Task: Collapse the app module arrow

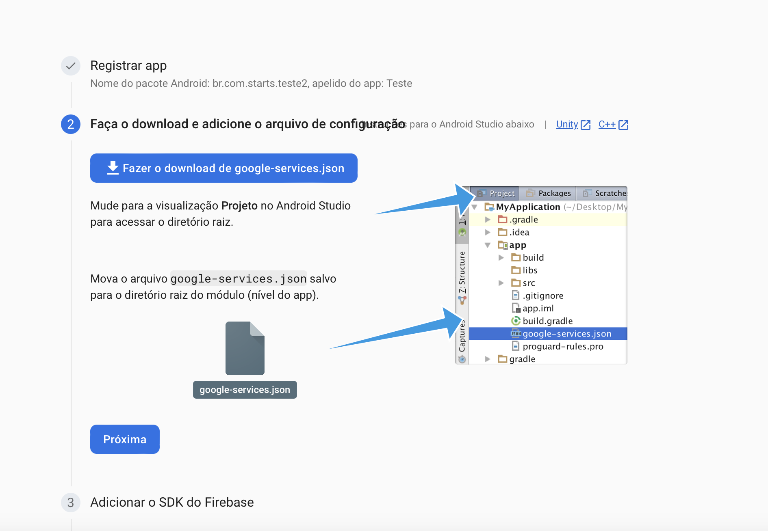Action: (x=488, y=245)
